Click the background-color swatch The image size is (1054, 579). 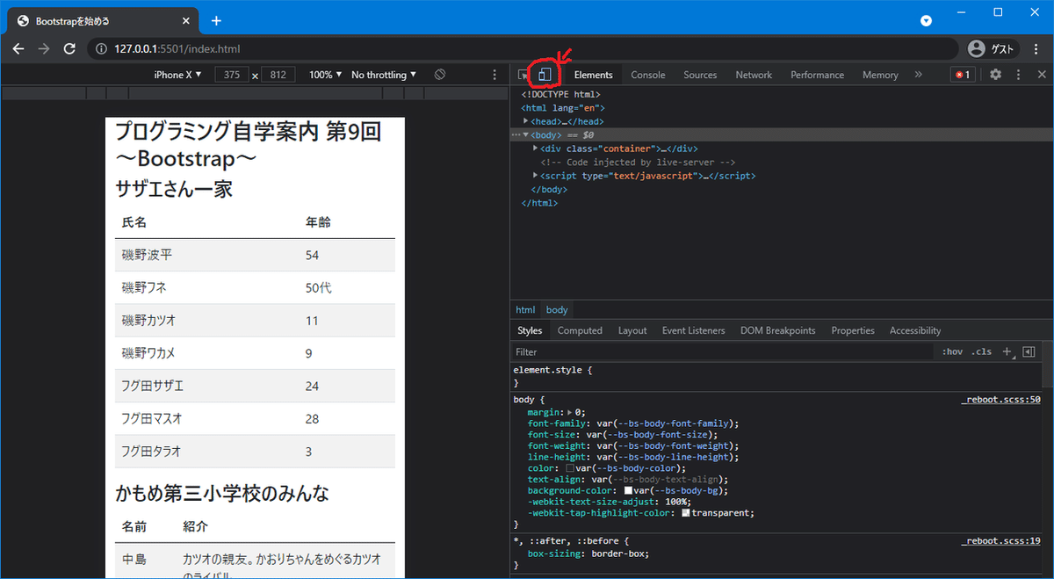pos(628,490)
